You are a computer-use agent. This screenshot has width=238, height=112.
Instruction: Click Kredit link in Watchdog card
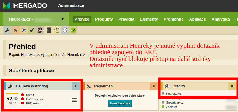click(30, 95)
